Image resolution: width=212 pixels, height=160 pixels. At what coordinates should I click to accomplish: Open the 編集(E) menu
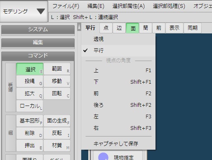96,6
